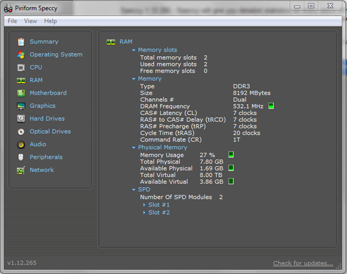Open the Network section icon
The image size is (347, 274).
click(21, 170)
